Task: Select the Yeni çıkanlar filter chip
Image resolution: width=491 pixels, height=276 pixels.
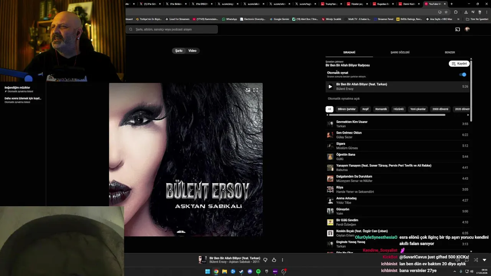Action: [x=418, y=109]
